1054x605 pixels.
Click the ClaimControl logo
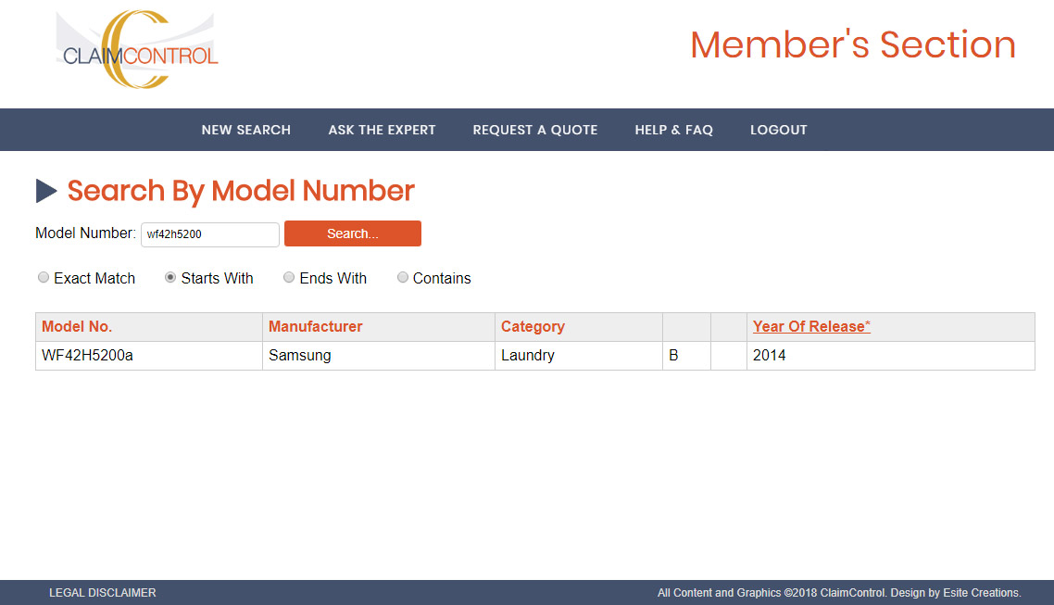click(x=137, y=51)
